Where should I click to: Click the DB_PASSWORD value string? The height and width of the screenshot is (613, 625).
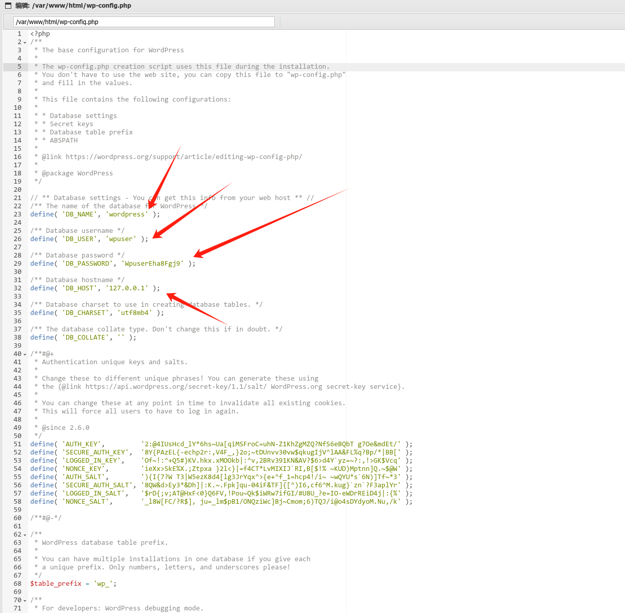click(x=152, y=264)
